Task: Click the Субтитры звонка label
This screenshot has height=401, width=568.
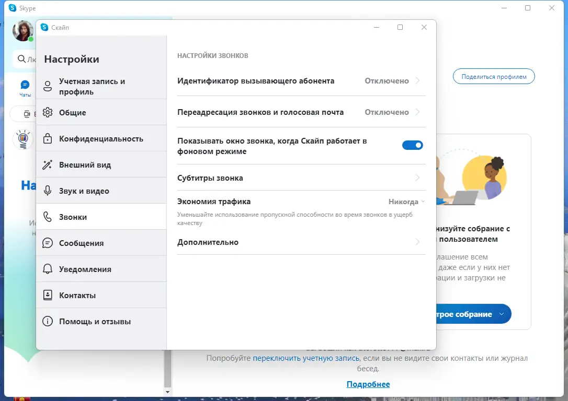Action: (x=210, y=178)
